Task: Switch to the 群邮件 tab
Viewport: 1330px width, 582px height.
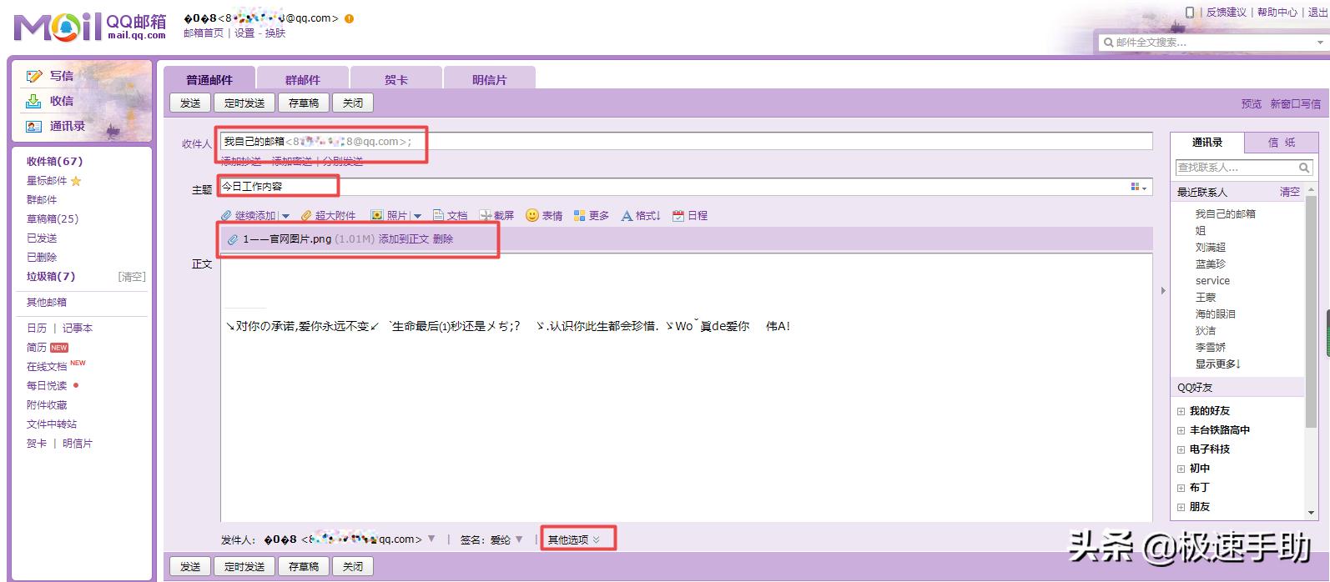Action: 302,79
